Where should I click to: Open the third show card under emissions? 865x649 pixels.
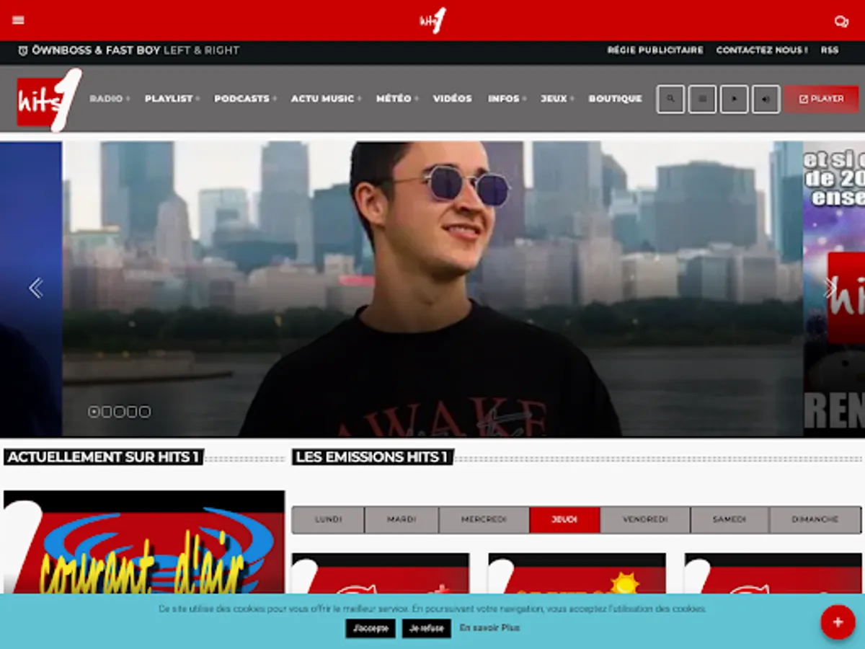[x=773, y=574]
